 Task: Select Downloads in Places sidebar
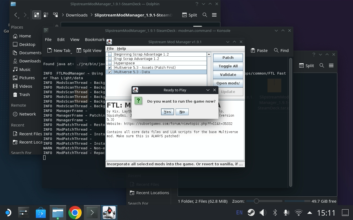point(26,61)
